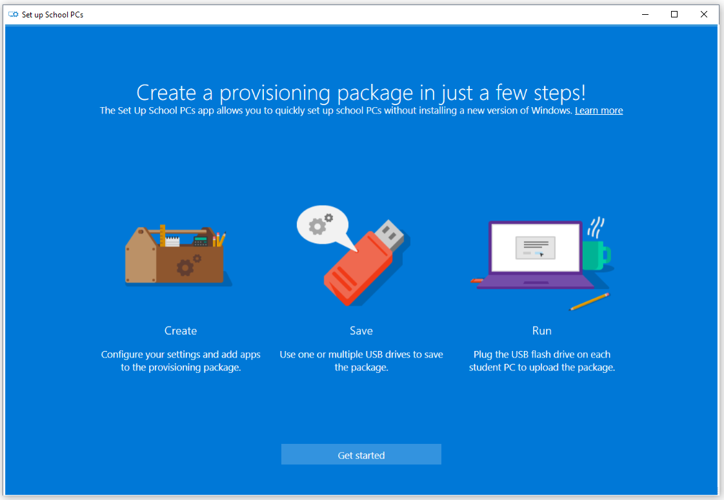Select the Save step heading
This screenshot has height=500, width=724.
coord(361,330)
